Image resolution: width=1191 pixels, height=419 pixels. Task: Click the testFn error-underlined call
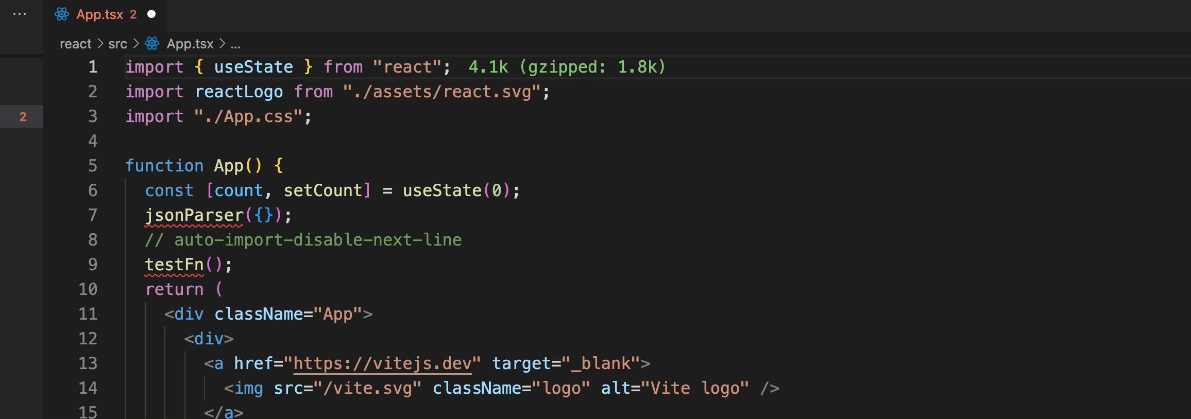pyautogui.click(x=174, y=265)
